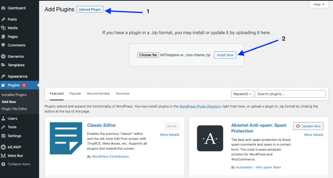This screenshot has height=178, width=333.
Task: Click More Details for Akismet
Action: pyautogui.click(x=314, y=135)
